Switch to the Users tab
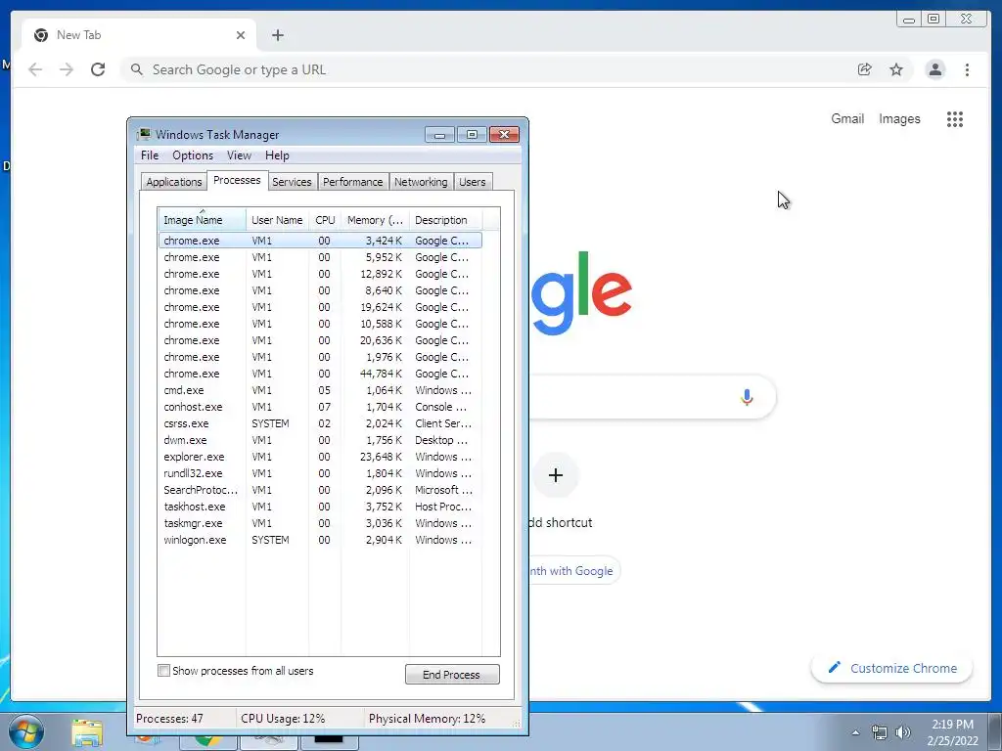Screen dimensions: 1002x751 click(x=473, y=182)
